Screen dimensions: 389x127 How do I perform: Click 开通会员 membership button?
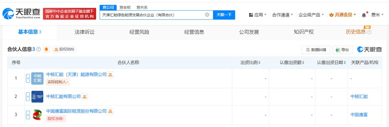click(x=343, y=15)
